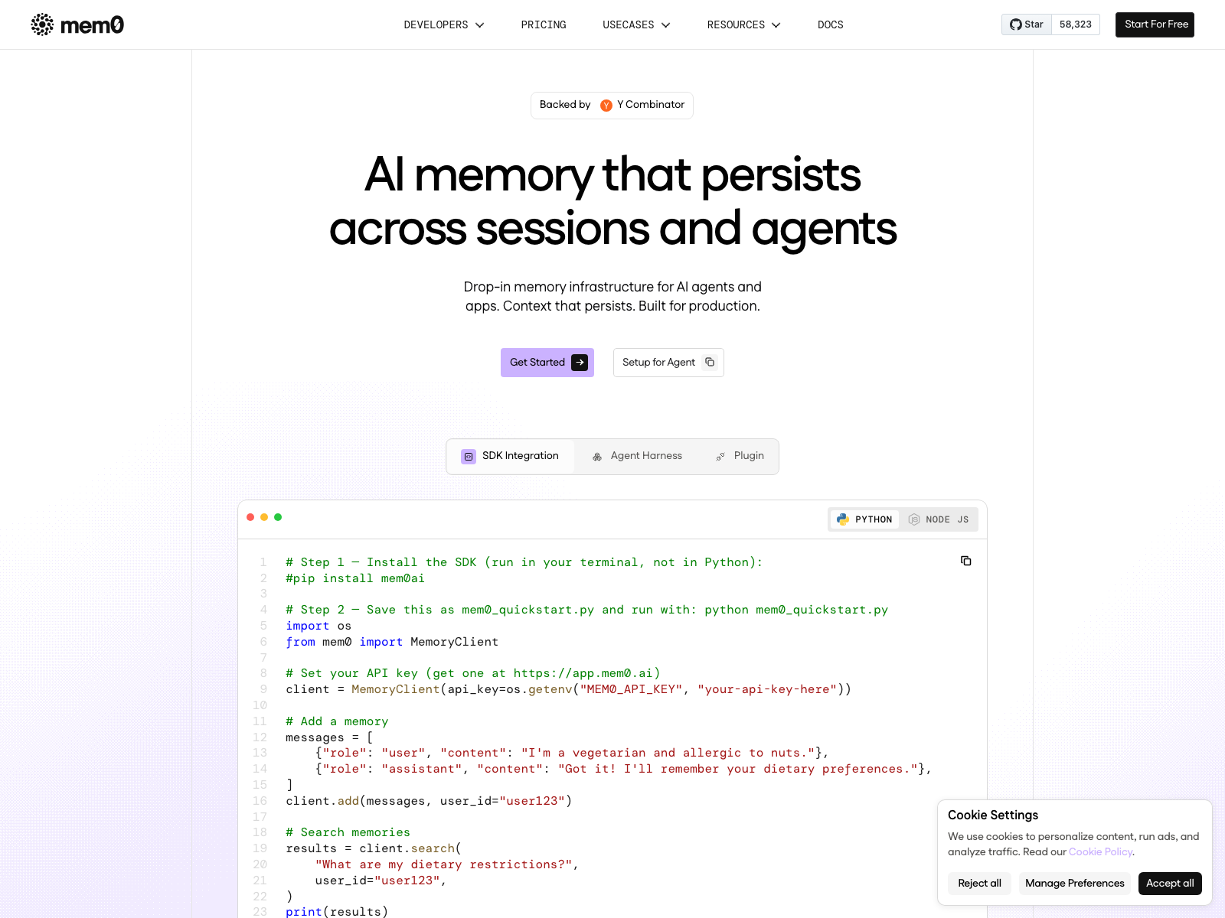The width and height of the screenshot is (1225, 918).
Task: Click the "# Add a memory" comment
Action: [x=337, y=722]
